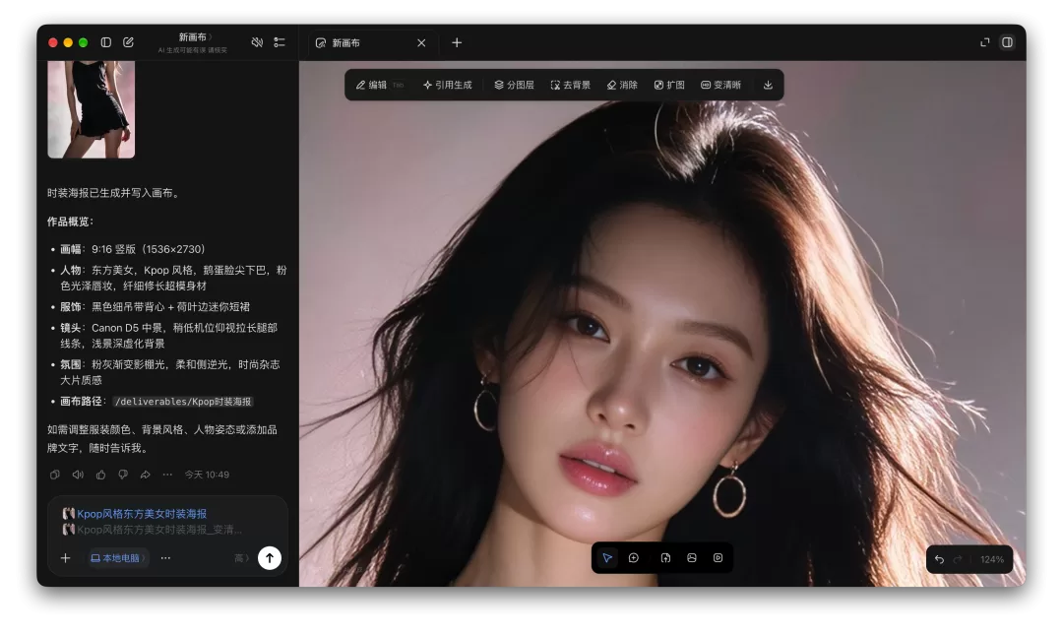Redo the canvas action
Viewport: 1063px width, 636px height.
pyautogui.click(x=958, y=559)
